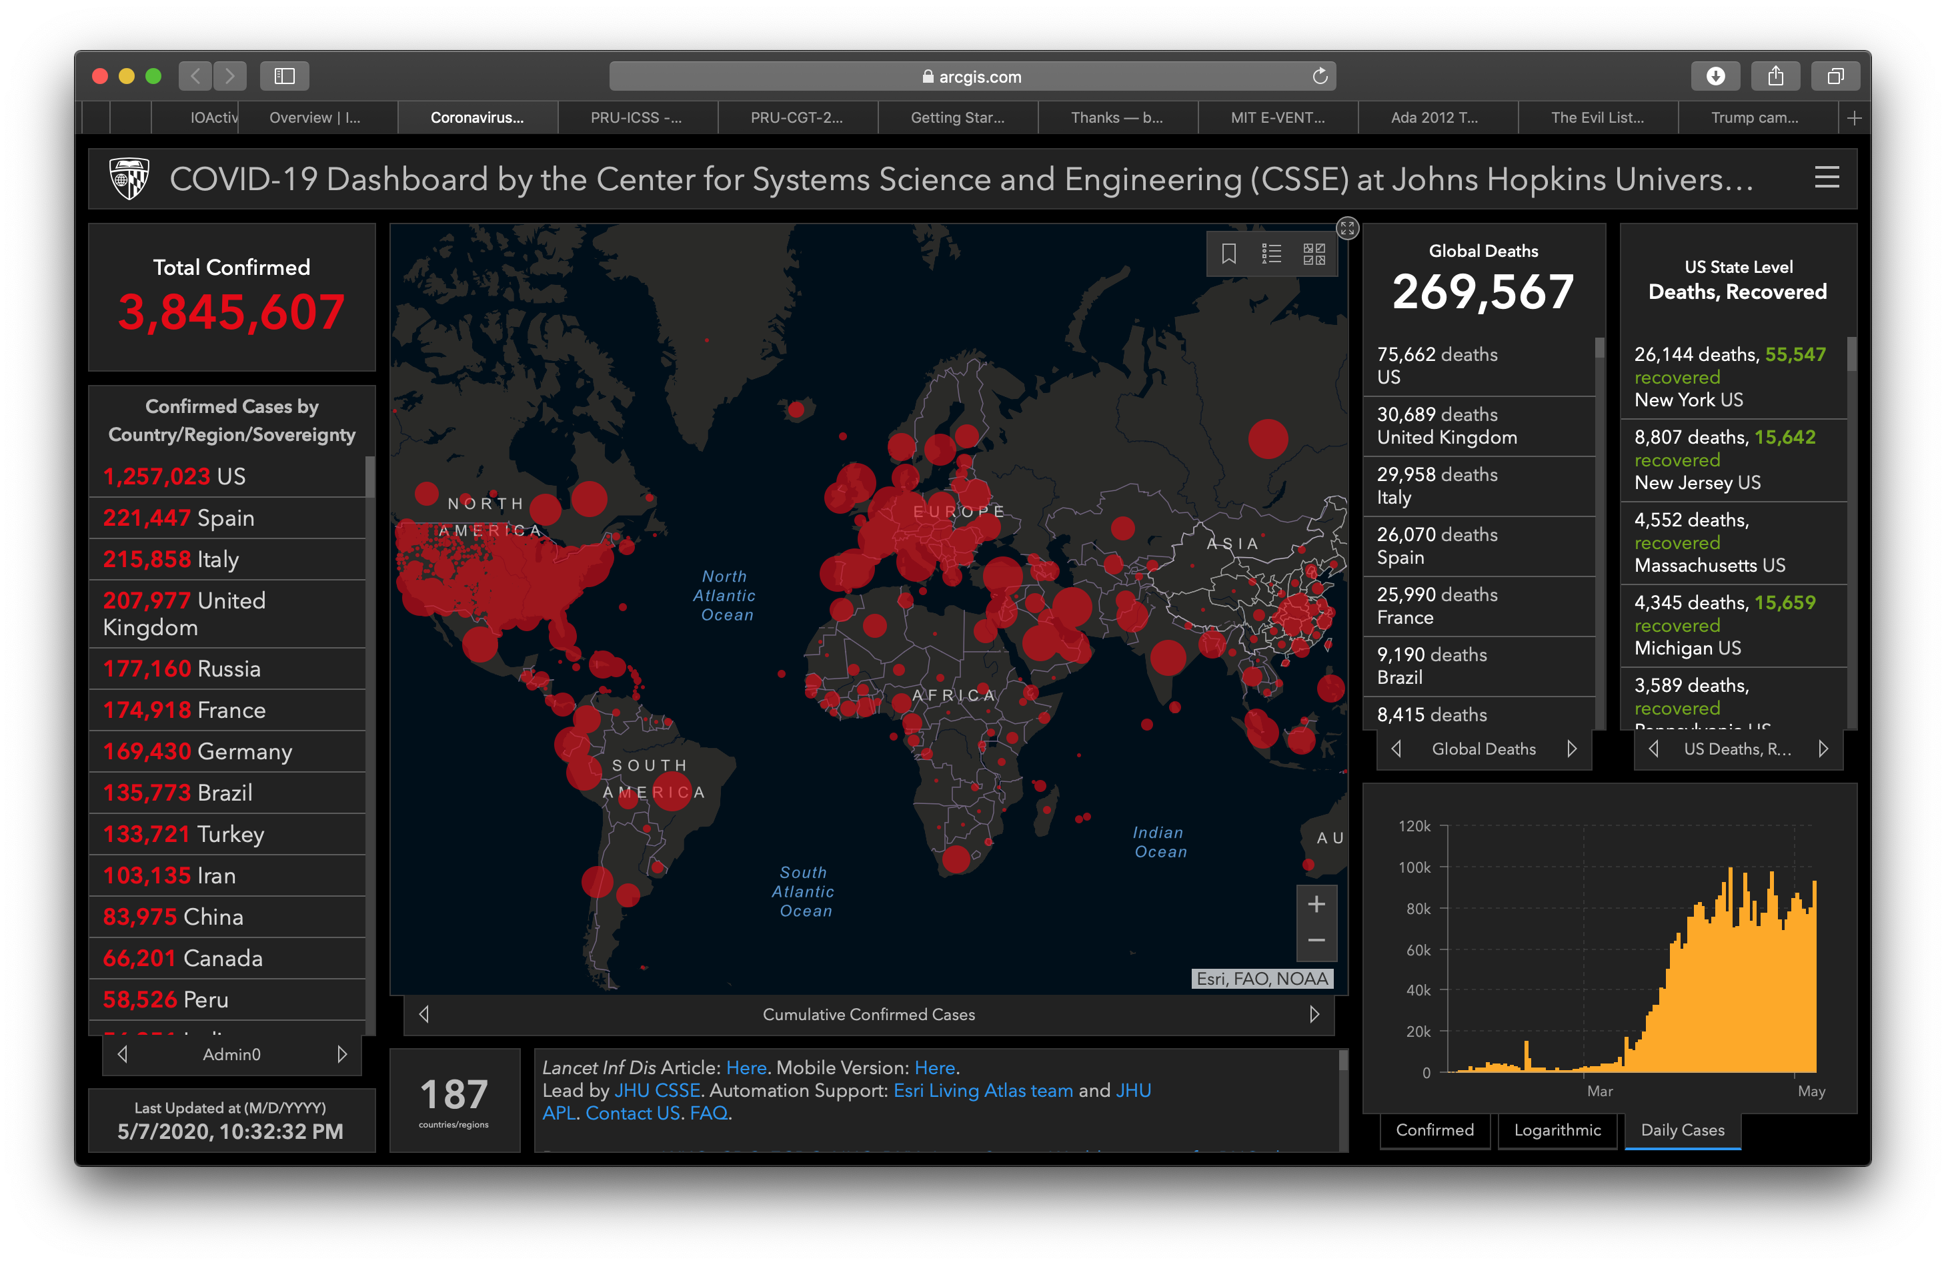Show all tabs overview button
This screenshot has width=1946, height=1265.
click(x=1835, y=76)
